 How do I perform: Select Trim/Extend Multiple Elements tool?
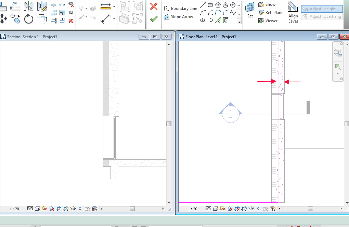(x=62, y=21)
